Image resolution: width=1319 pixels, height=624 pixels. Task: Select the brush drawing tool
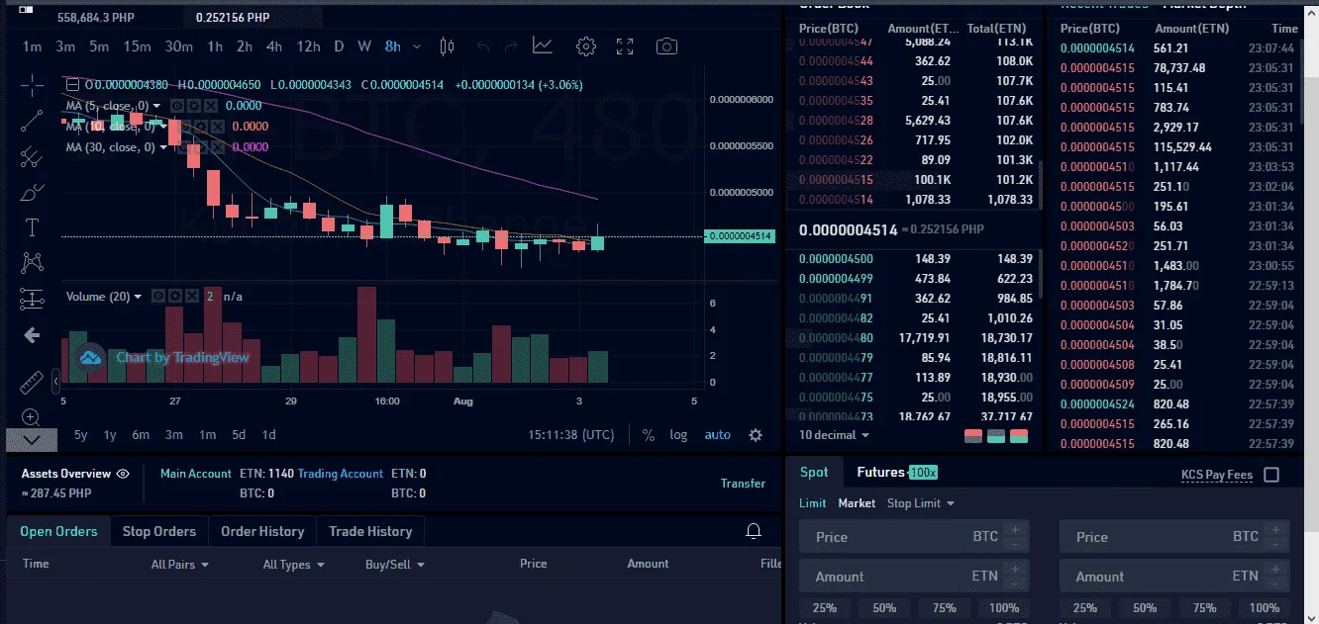[32, 192]
